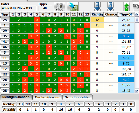Click column header 10
Image resolution: width=139 pixels, height=113 pixels.
[67, 14]
